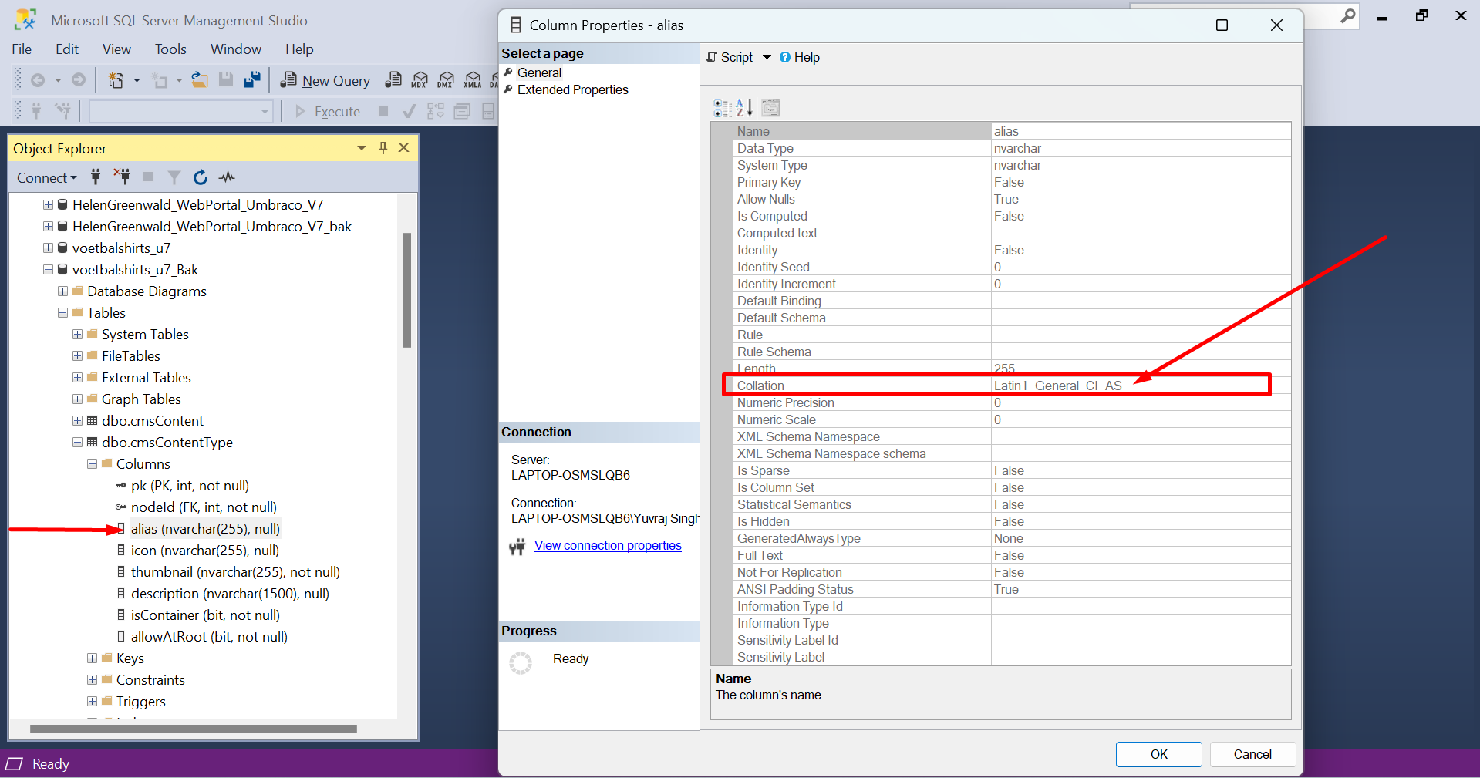Image resolution: width=1480 pixels, height=778 pixels.
Task: Expand the Keys folder
Action: click(92, 658)
